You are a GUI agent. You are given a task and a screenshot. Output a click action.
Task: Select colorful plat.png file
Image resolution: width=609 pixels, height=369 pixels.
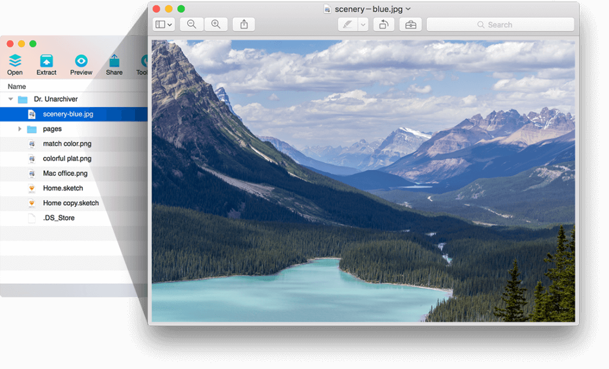(x=74, y=159)
